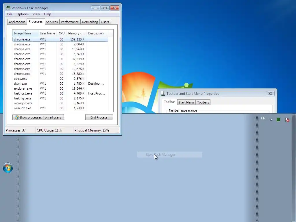Show hidden tray icons arrow
Screen dimensions: 296x222
(x=271, y=120)
